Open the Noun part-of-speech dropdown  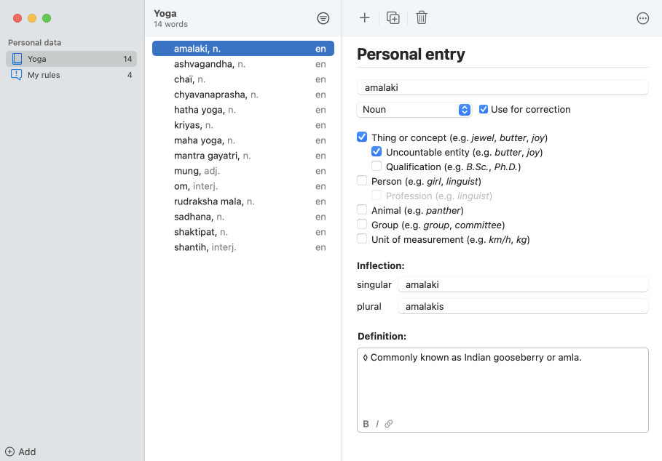click(x=414, y=110)
